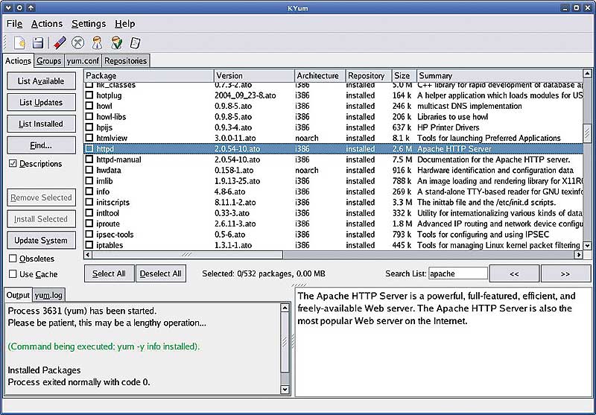This screenshot has height=415, width=596.
Task: Click the Update System button
Action: coord(41,240)
